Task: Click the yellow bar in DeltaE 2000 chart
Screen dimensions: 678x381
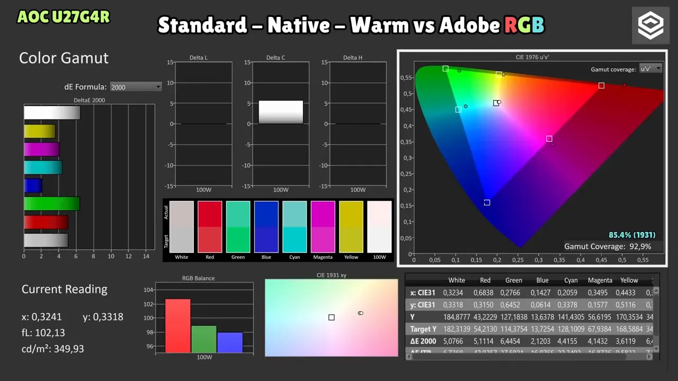Action: [x=40, y=131]
